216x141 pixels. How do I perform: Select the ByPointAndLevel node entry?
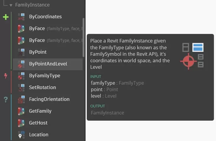point(48,64)
